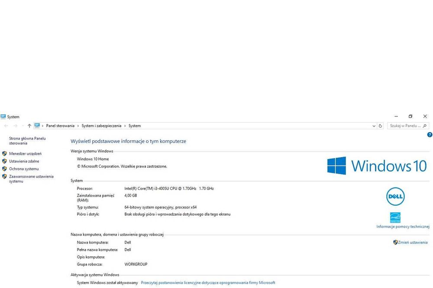Go up one level with the Up arrow
Screen dimensions: 433x288
tap(29, 126)
